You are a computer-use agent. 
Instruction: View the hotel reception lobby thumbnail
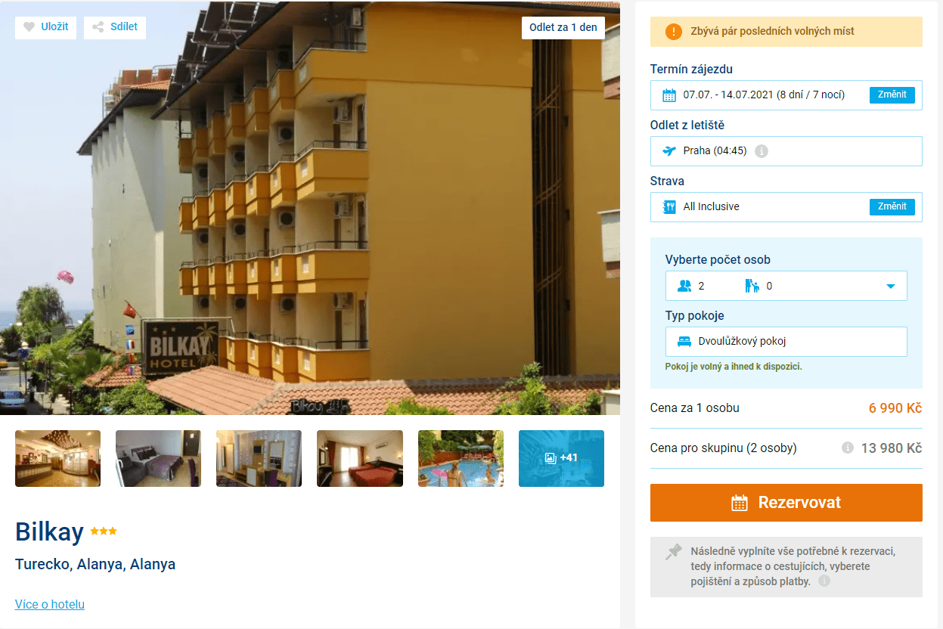(57, 458)
